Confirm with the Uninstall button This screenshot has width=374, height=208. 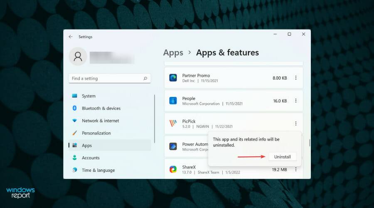tap(283, 157)
